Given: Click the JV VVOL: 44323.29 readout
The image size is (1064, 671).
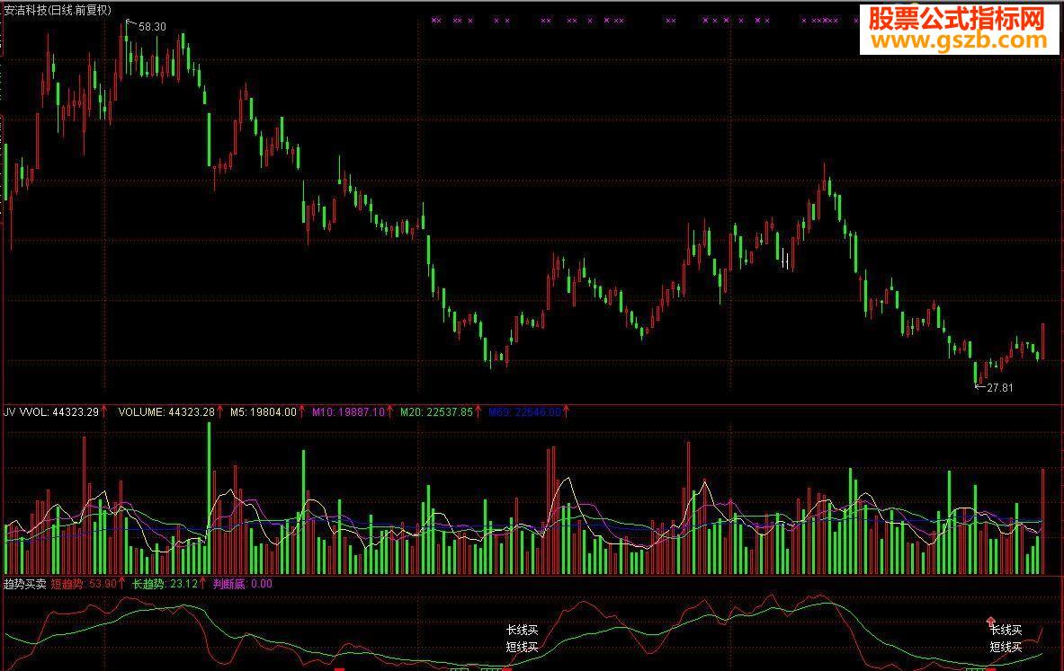Looking at the screenshot, I should 51,412.
